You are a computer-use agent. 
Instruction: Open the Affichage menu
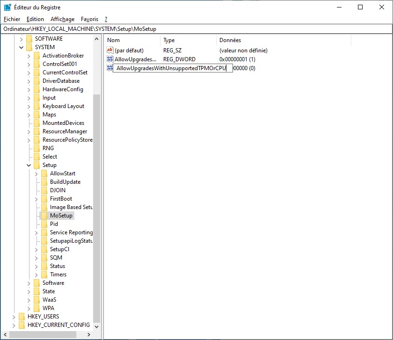pos(62,19)
